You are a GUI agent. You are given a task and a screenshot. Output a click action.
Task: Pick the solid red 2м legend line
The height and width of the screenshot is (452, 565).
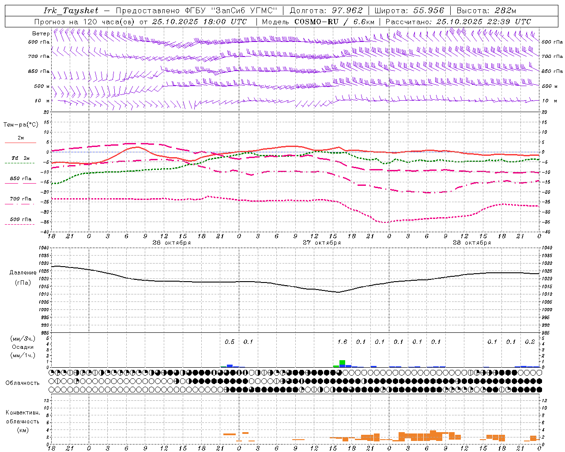point(20,143)
